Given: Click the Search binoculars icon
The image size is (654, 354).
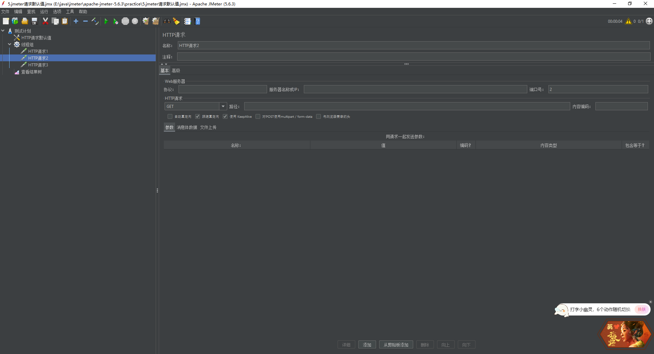Looking at the screenshot, I should tap(167, 21).
